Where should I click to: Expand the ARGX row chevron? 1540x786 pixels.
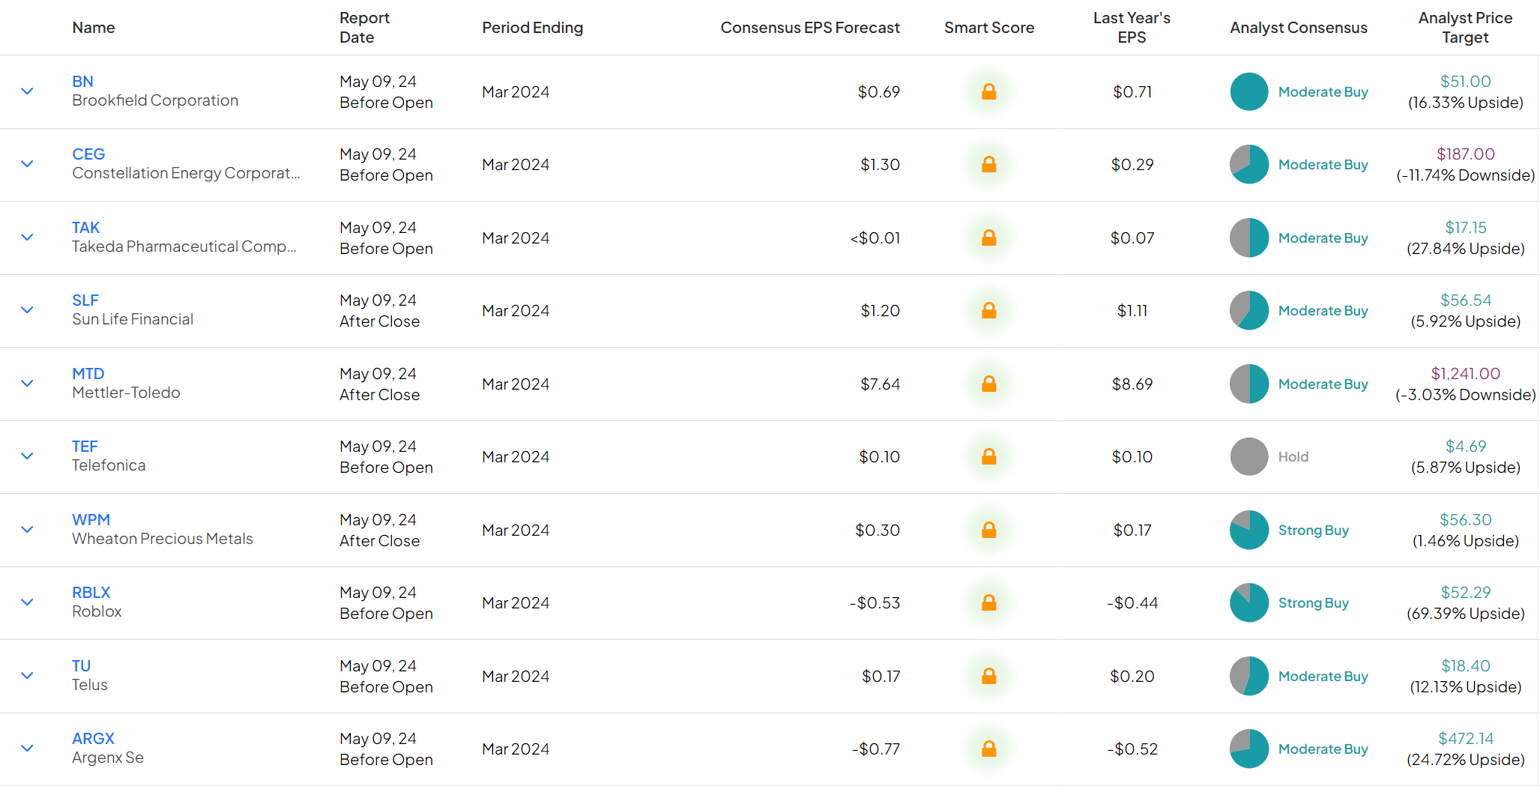[x=27, y=749]
